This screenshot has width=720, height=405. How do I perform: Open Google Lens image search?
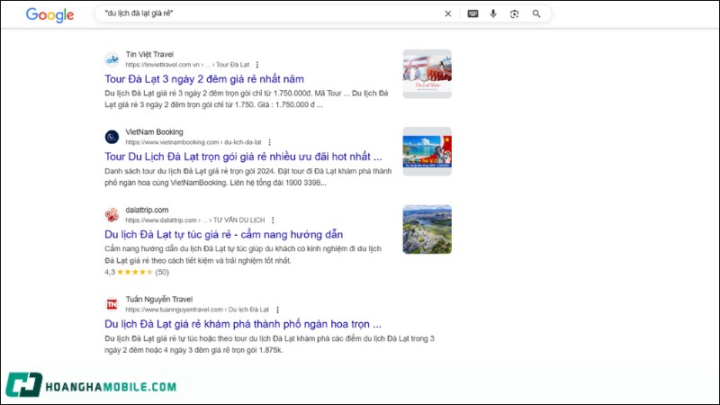pos(515,13)
